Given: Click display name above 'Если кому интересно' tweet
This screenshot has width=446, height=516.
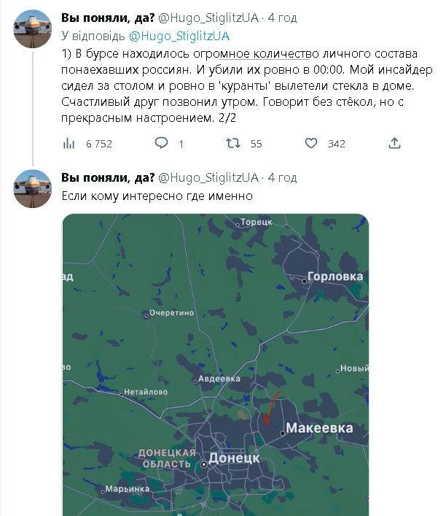Looking at the screenshot, I should [108, 177].
